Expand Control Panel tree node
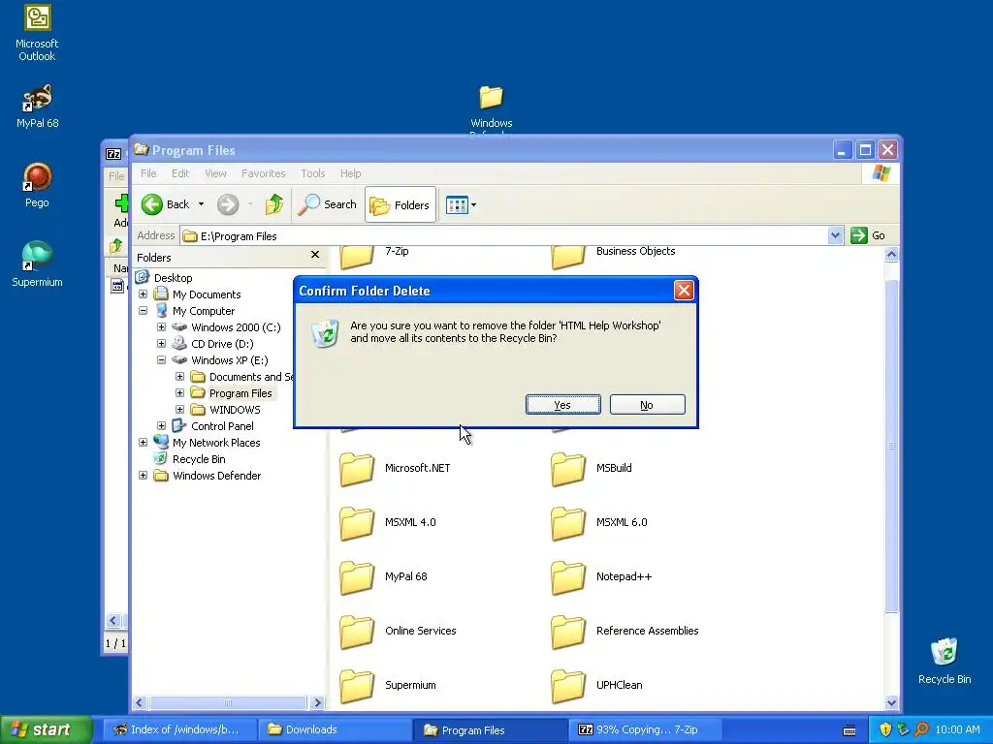The height and width of the screenshot is (744, 993). [162, 426]
